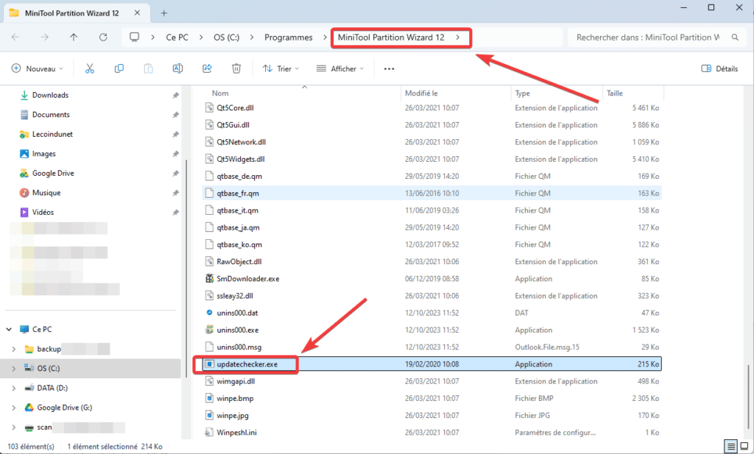This screenshot has height=454, width=754.
Task: Sort by the Taille column header
Action: 615,93
